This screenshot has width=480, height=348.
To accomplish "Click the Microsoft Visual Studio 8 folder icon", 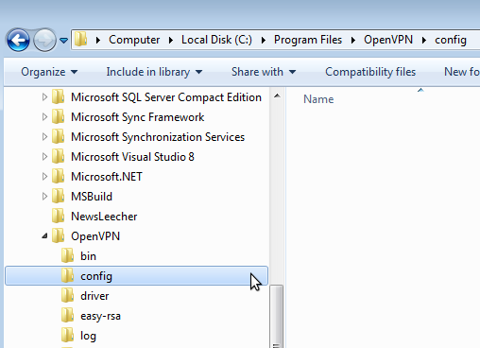I will (59, 156).
